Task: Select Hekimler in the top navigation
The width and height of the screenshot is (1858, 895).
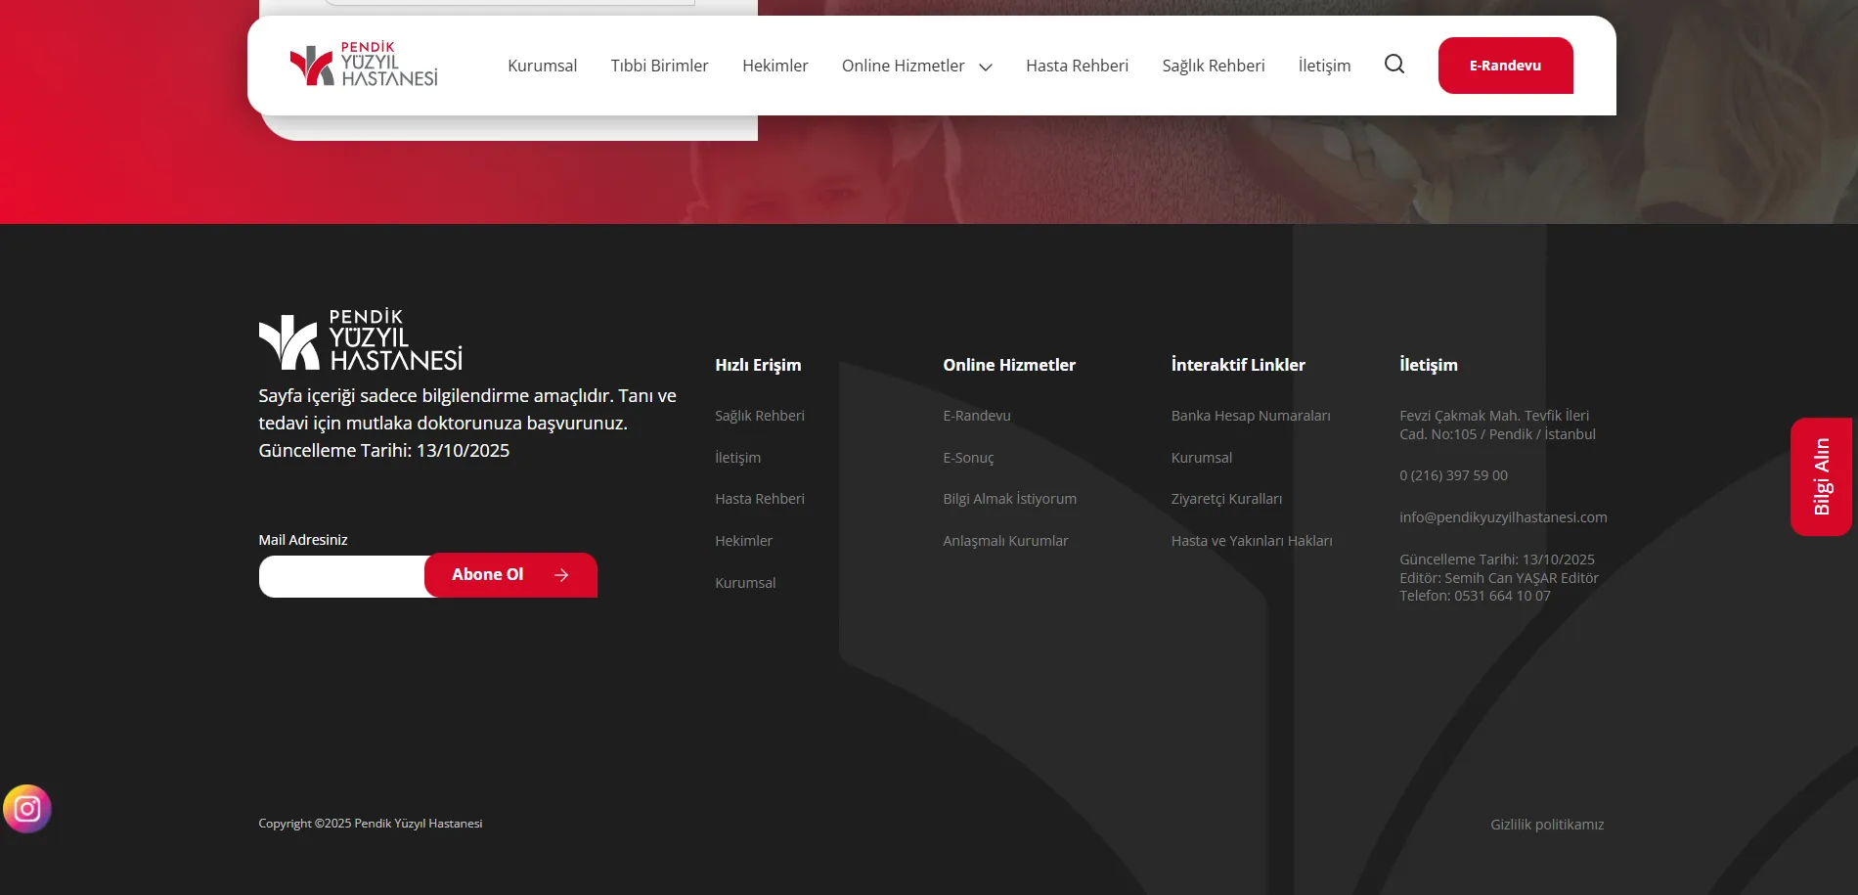Action: pos(774,66)
